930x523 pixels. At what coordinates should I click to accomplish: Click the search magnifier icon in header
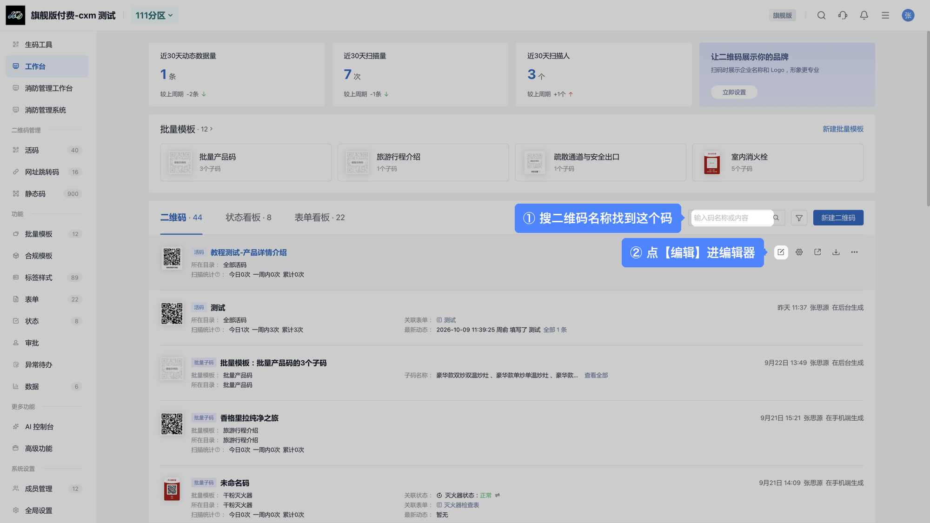click(821, 15)
